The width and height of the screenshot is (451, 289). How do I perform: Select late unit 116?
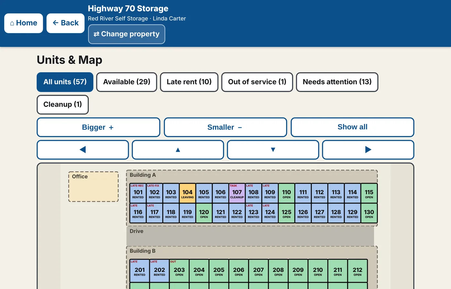coord(138,213)
